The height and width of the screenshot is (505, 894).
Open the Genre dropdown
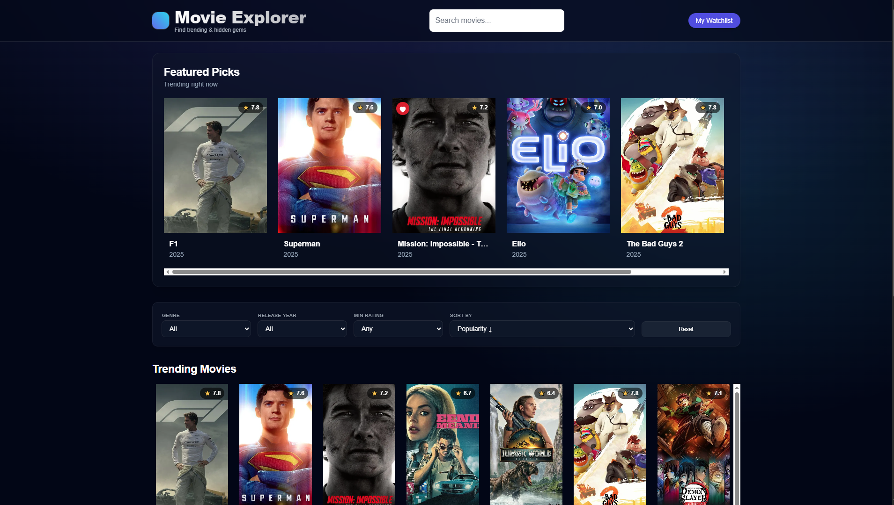coord(206,329)
